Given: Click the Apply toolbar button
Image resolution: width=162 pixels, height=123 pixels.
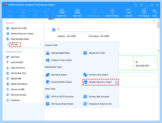Looking at the screenshot, I should [10, 13].
